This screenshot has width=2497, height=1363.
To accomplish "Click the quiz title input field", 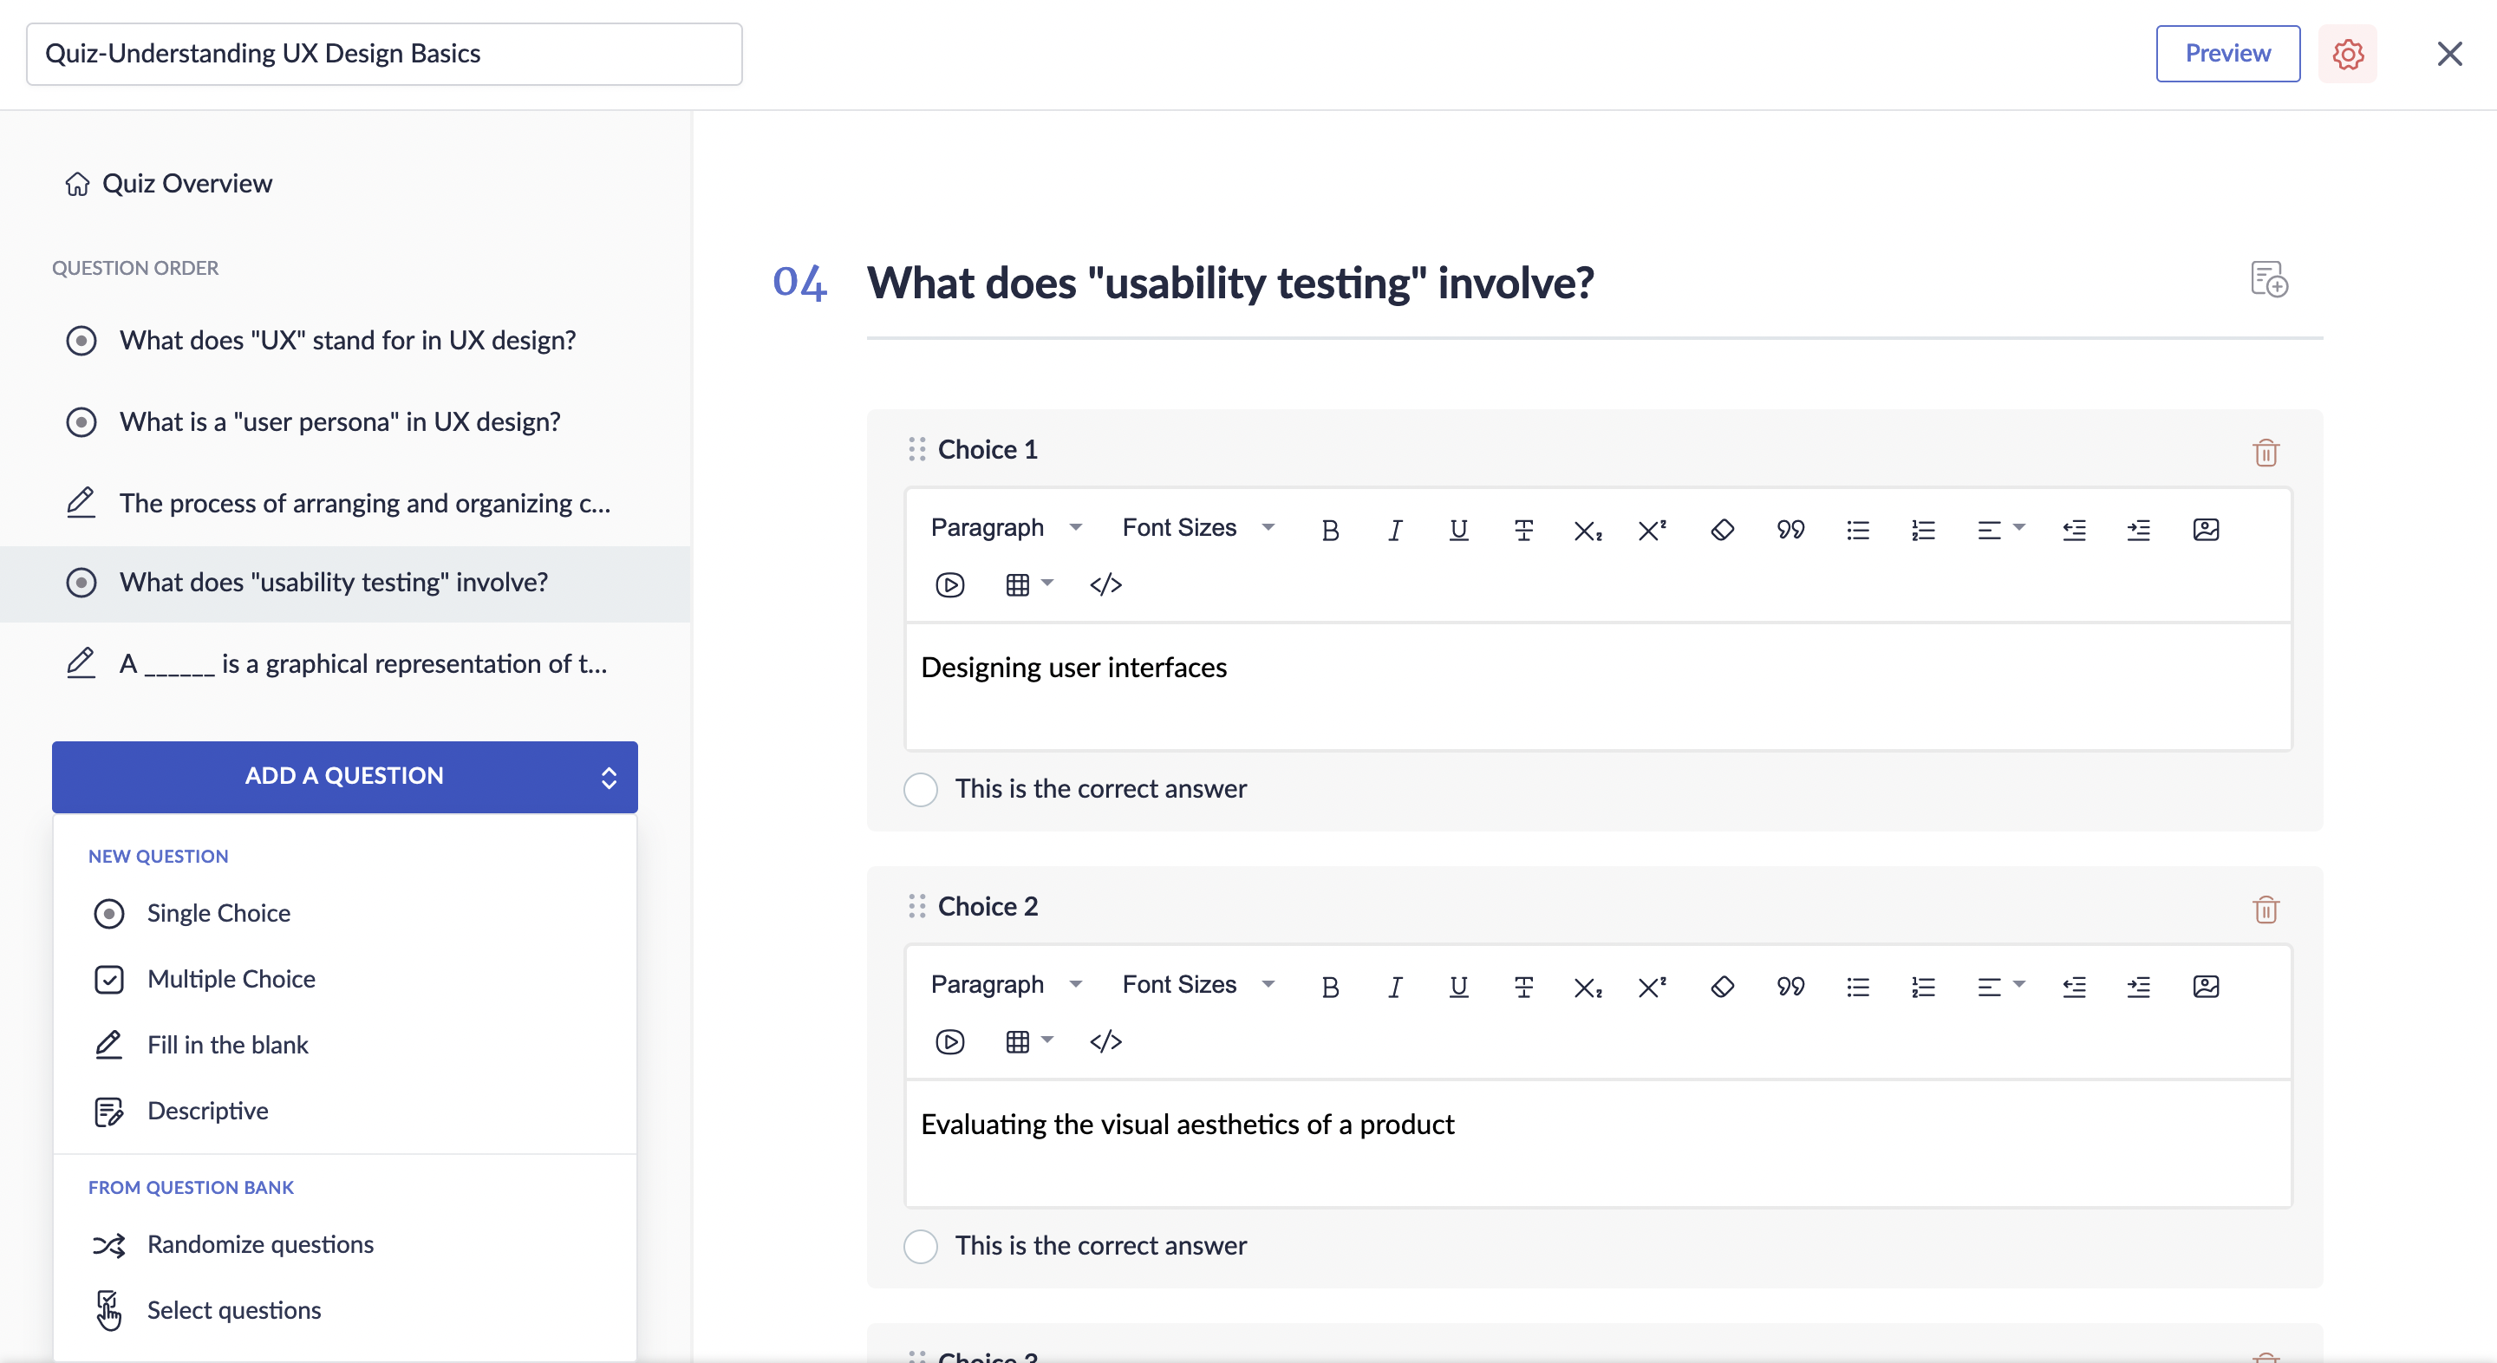I will tap(382, 54).
